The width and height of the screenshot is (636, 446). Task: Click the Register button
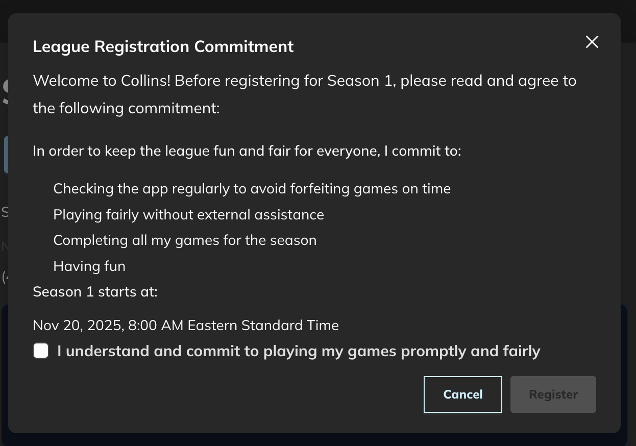pyautogui.click(x=553, y=394)
